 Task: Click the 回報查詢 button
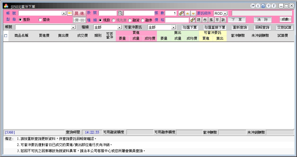(x=262, y=27)
